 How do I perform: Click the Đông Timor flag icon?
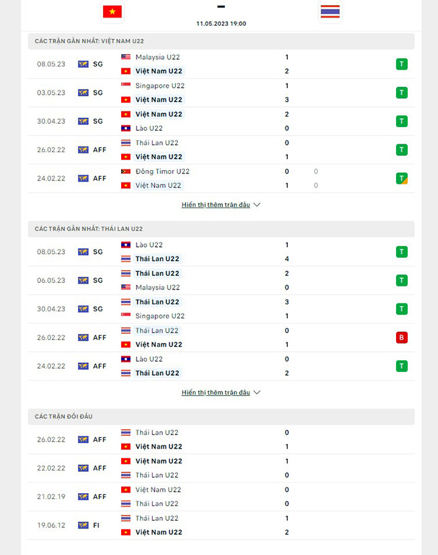[x=126, y=171]
